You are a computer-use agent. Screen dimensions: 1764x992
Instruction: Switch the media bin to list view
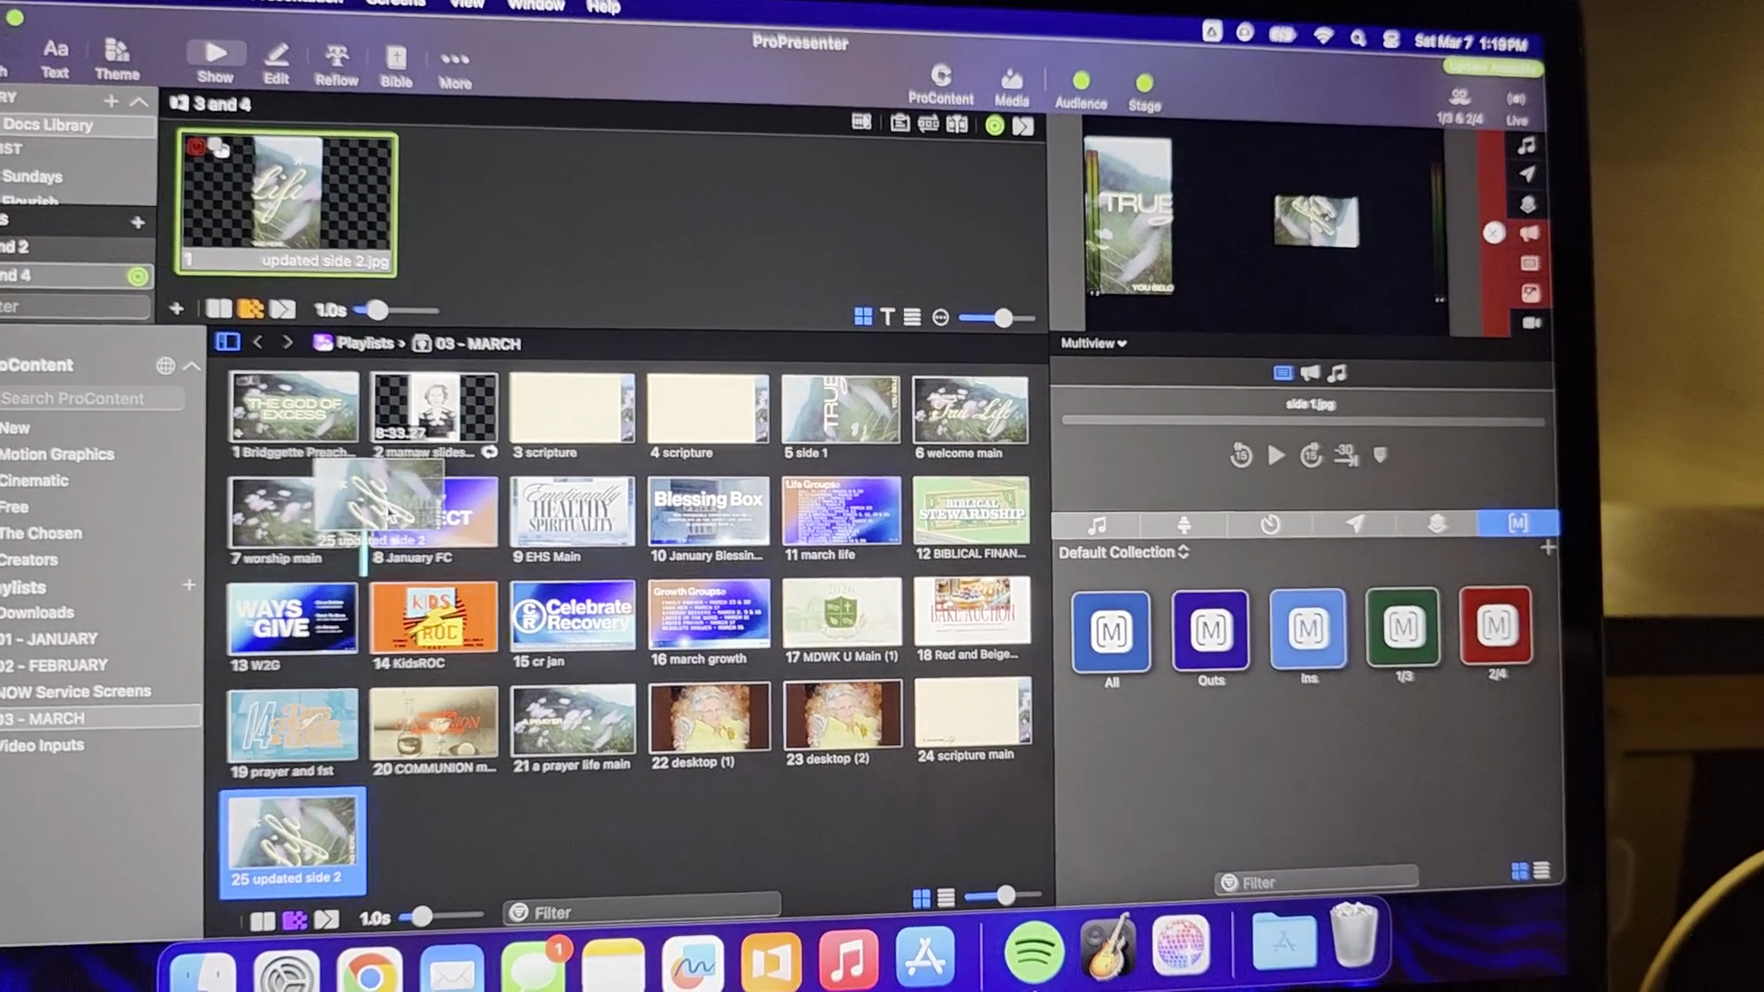pos(945,898)
